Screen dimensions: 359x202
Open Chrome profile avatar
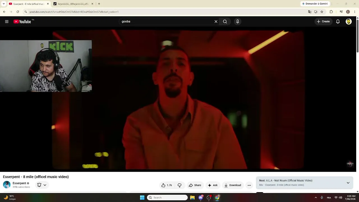[348, 12]
